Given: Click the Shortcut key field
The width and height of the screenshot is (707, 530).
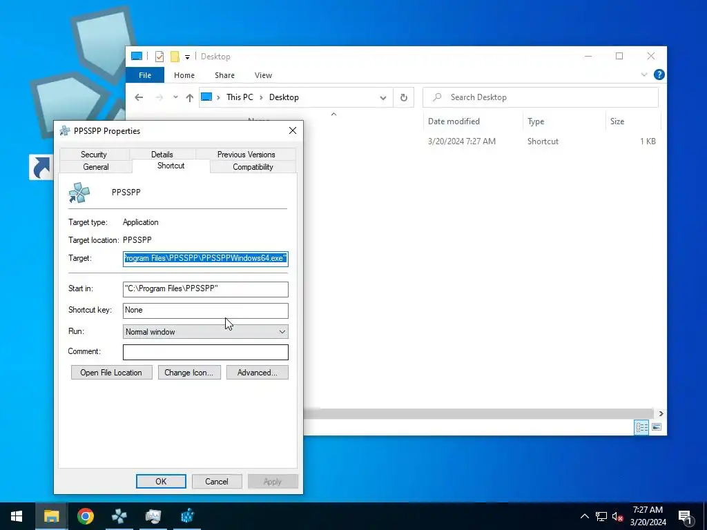Looking at the screenshot, I should tap(206, 310).
